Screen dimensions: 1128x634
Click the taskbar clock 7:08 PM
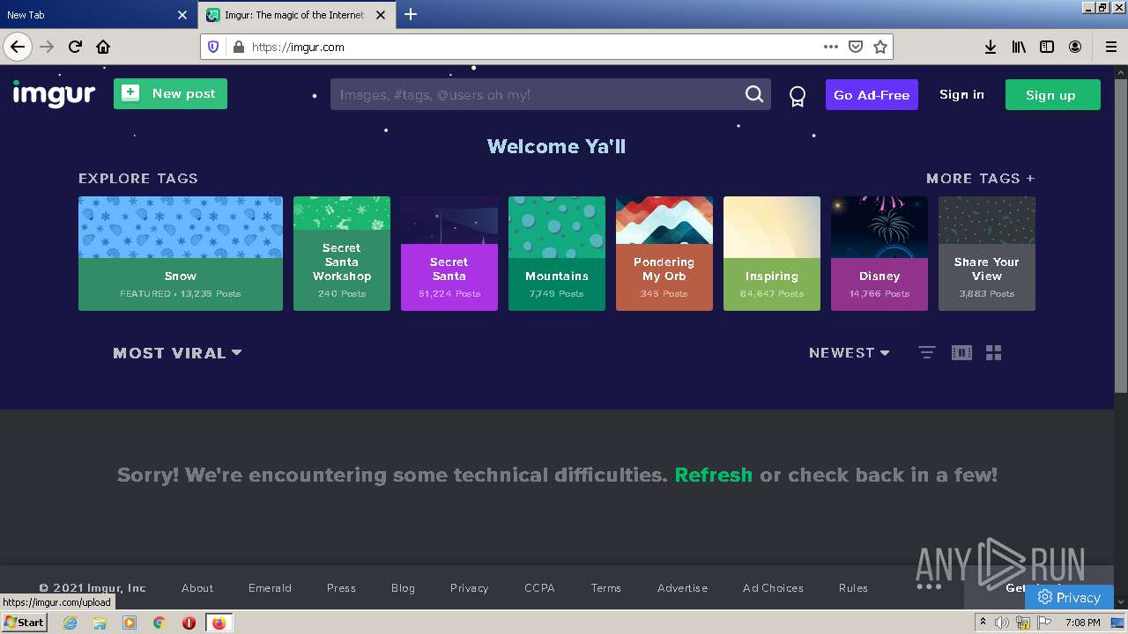tap(1082, 623)
